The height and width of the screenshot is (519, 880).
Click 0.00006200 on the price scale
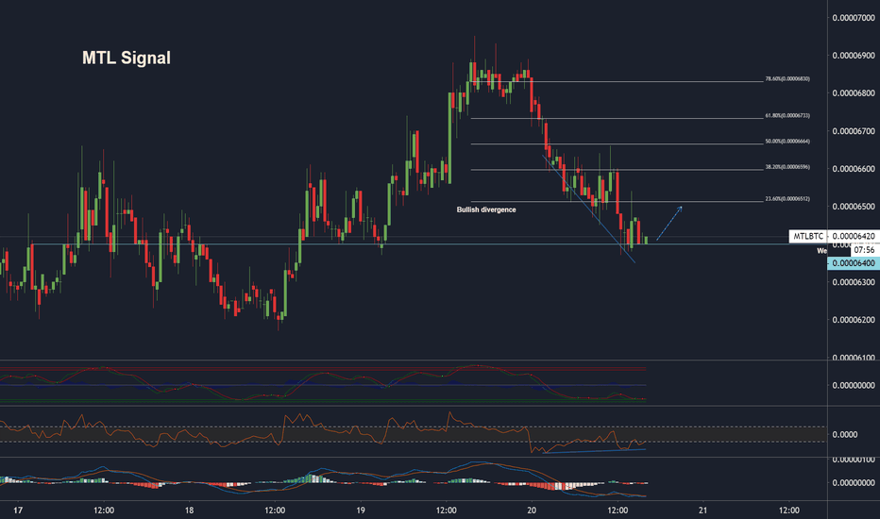point(853,320)
